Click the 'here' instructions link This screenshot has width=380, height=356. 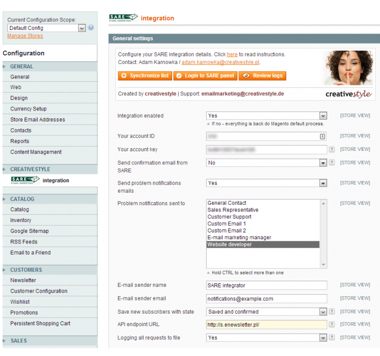click(x=232, y=54)
